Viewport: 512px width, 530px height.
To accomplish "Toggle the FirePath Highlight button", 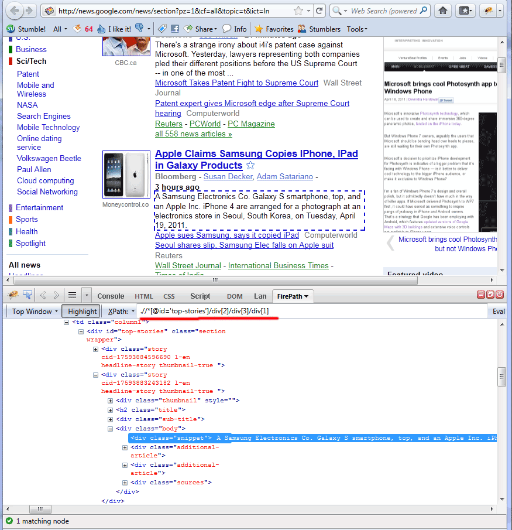I will click(x=82, y=312).
